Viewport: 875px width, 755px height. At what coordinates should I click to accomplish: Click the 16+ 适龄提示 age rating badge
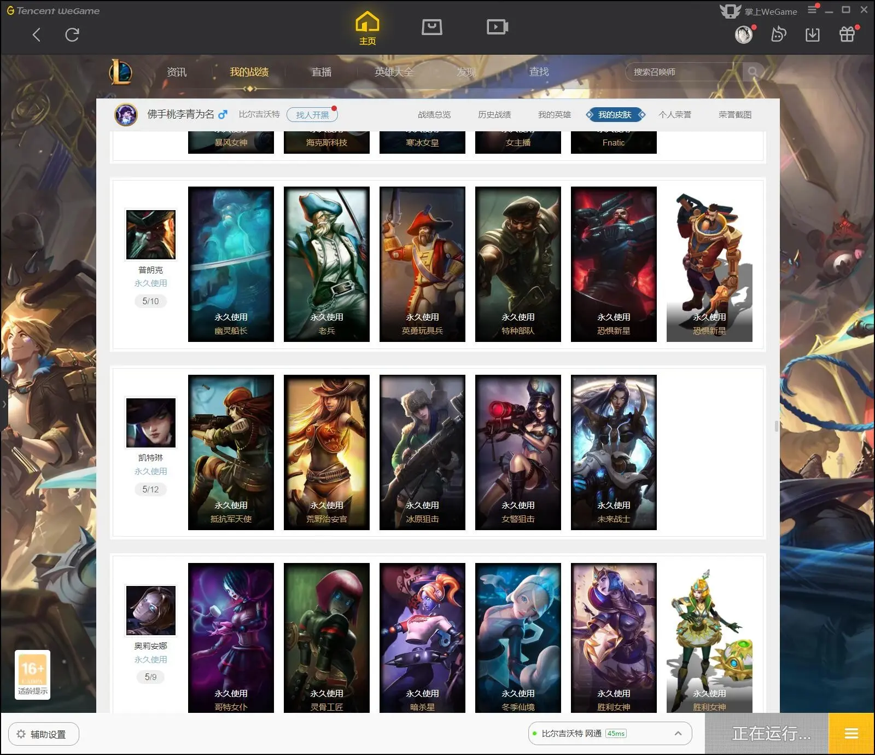(32, 675)
